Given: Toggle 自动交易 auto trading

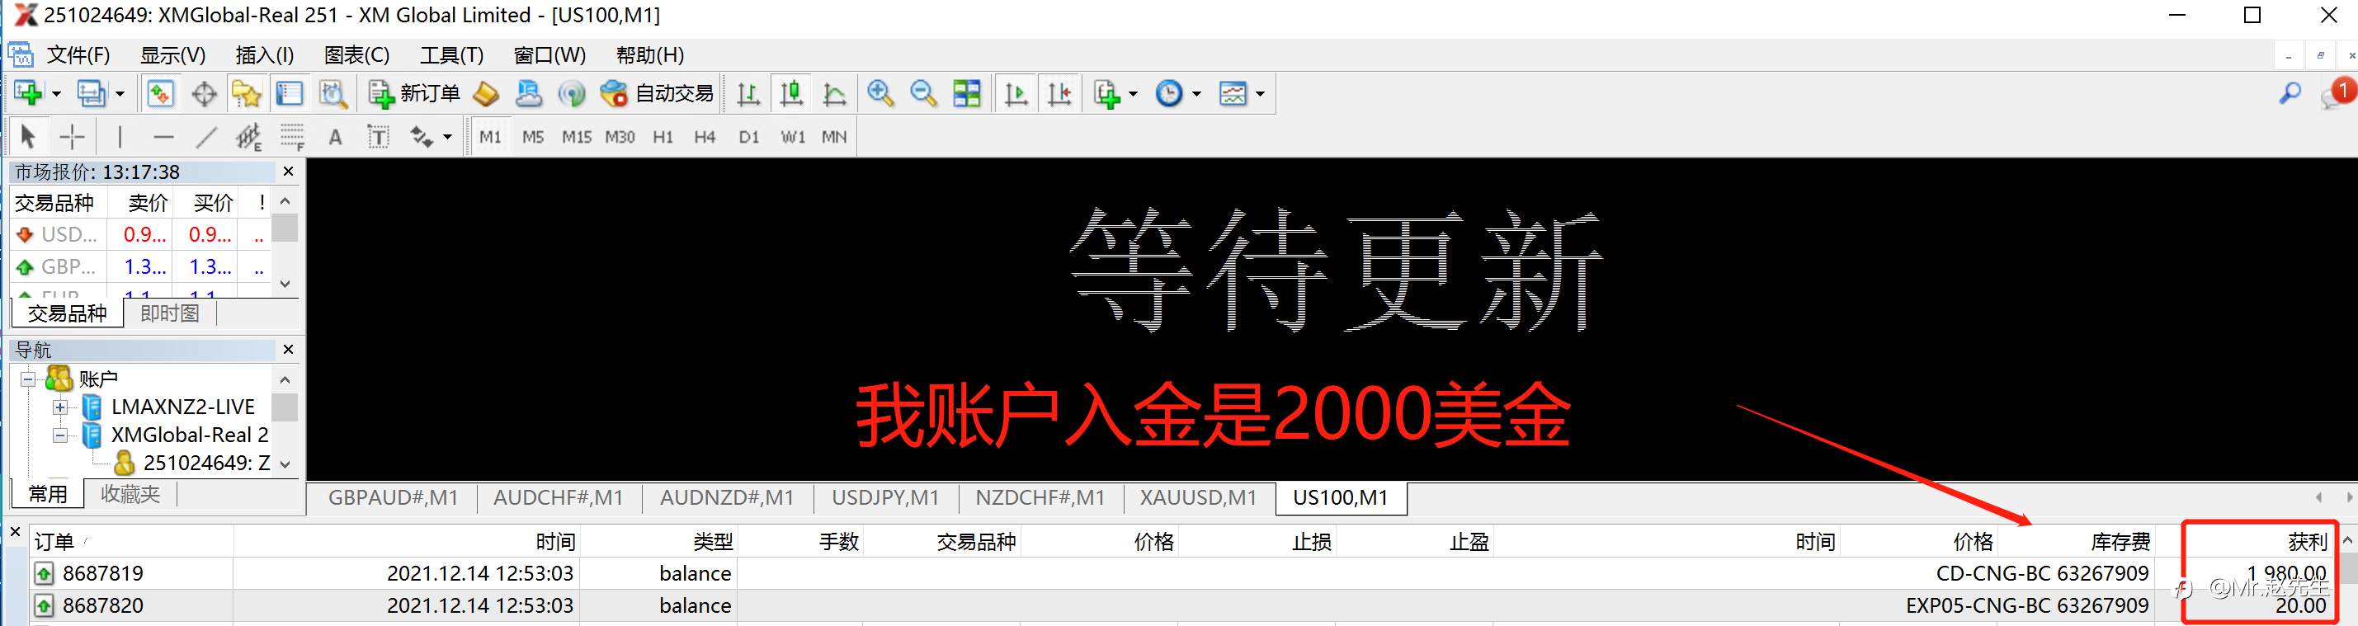Looking at the screenshot, I should 656,93.
